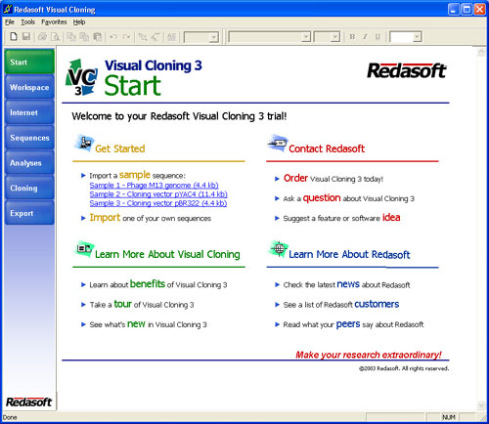
Task: Click the Paste clipboard toolbar icon
Action: (x=97, y=37)
